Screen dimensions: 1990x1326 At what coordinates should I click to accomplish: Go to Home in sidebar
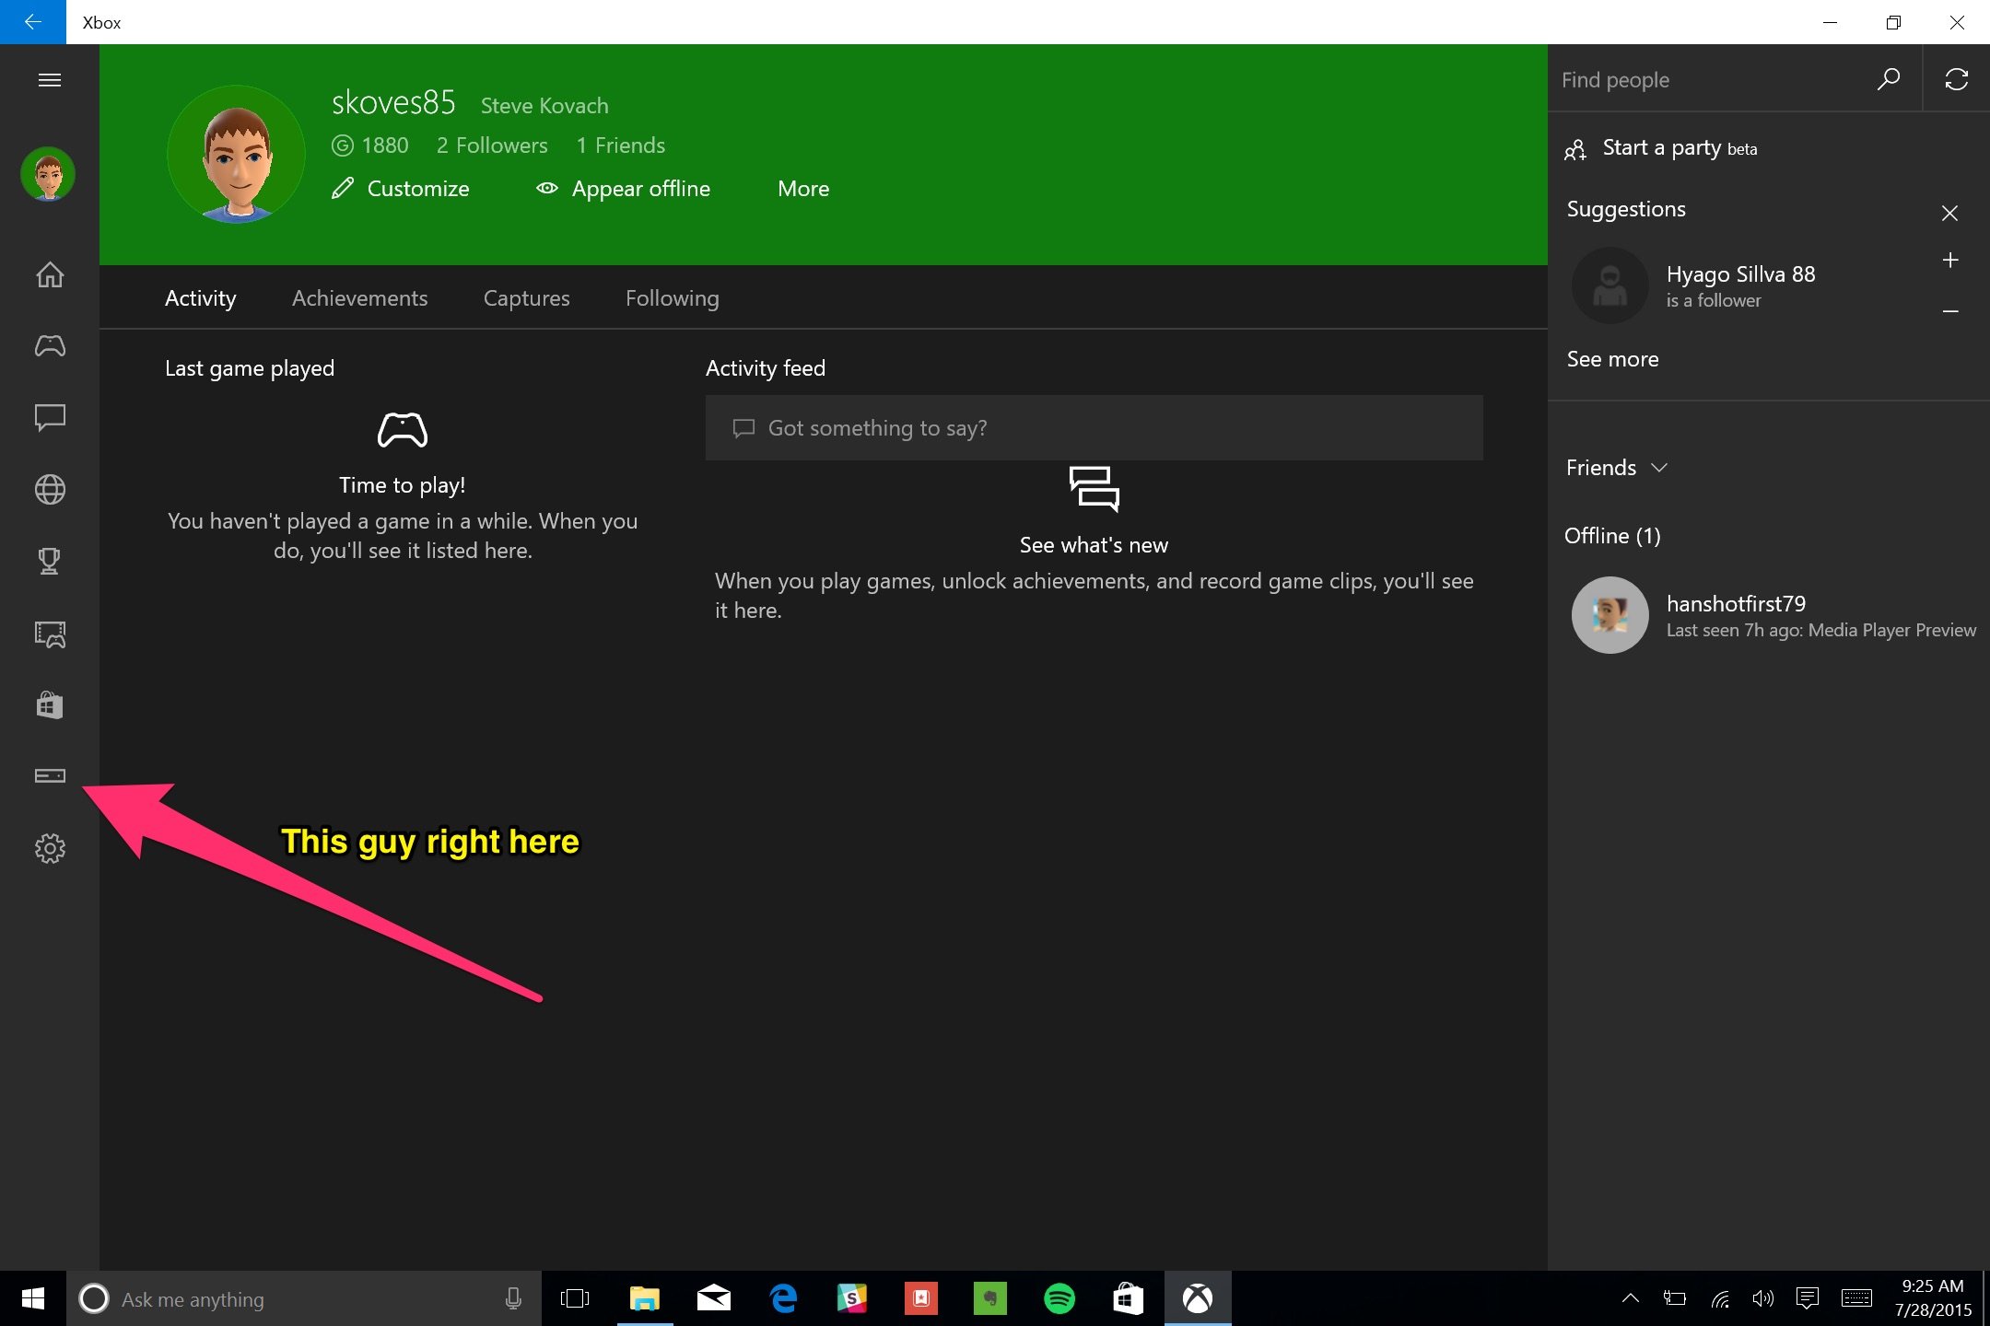pyautogui.click(x=50, y=274)
